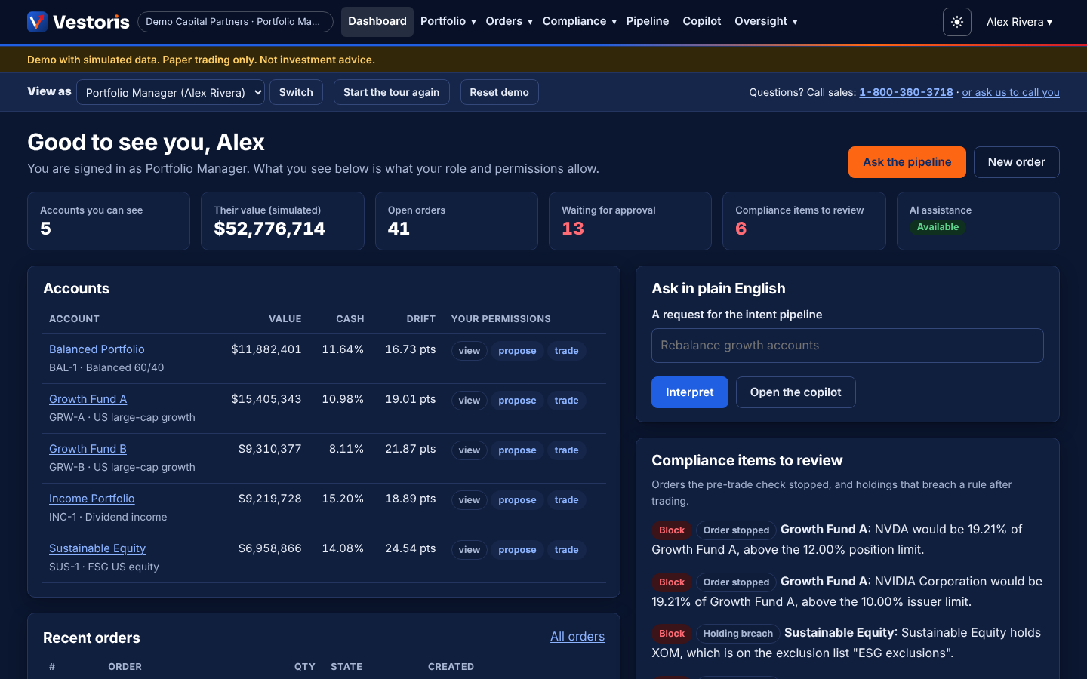The height and width of the screenshot is (679, 1087).
Task: Expand the Orders menu
Action: [510, 21]
